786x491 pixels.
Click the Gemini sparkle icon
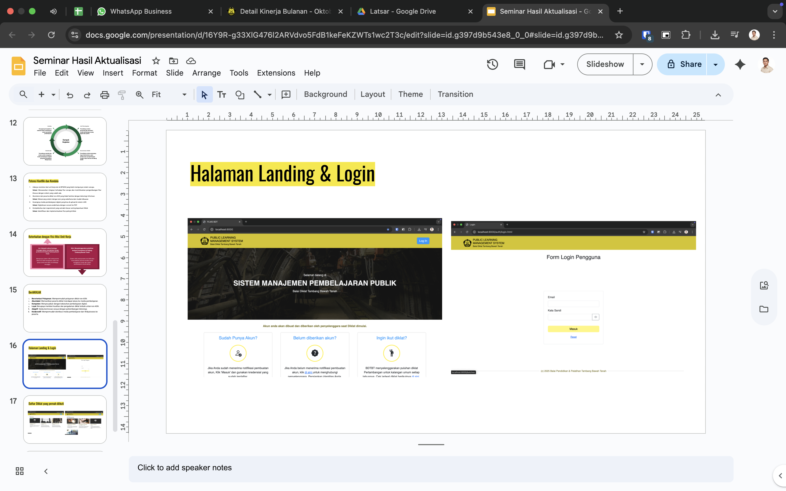pyautogui.click(x=740, y=64)
